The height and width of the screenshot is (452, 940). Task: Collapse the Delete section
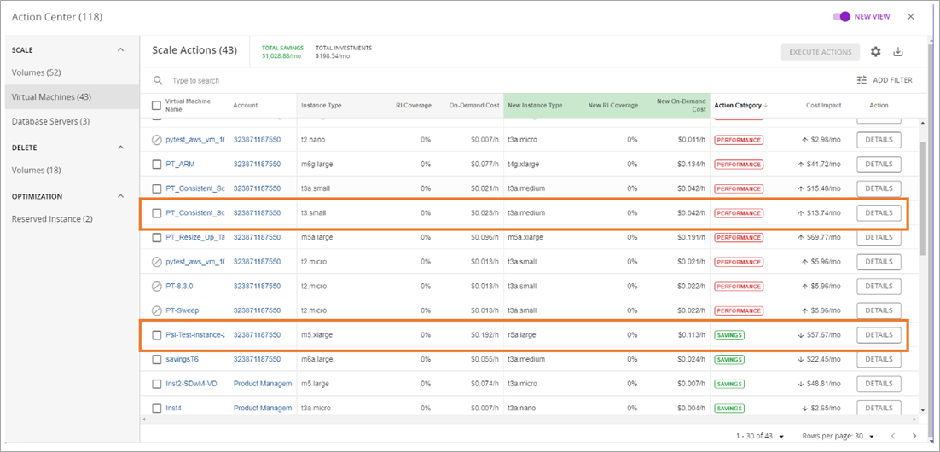(x=120, y=148)
